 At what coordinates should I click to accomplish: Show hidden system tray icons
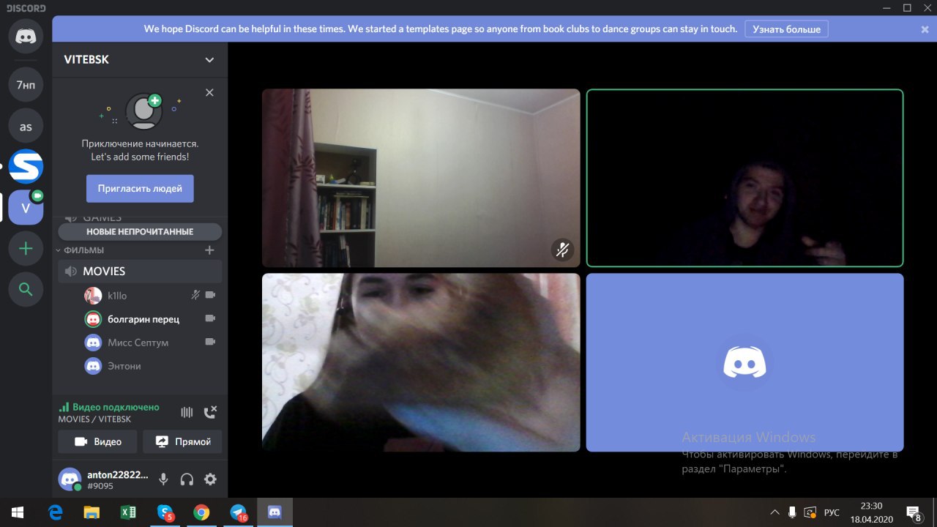[775, 512]
